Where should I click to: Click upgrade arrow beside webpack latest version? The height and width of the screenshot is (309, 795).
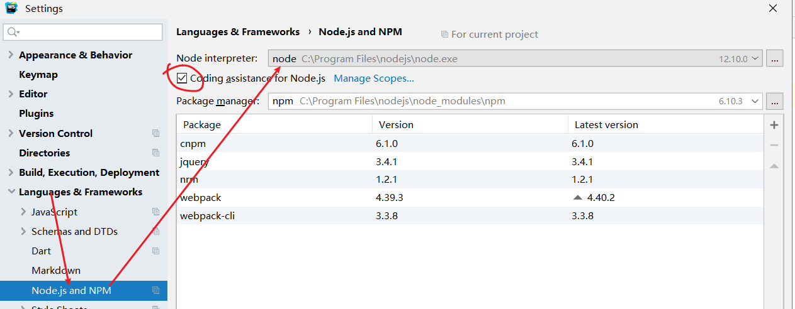pos(578,197)
